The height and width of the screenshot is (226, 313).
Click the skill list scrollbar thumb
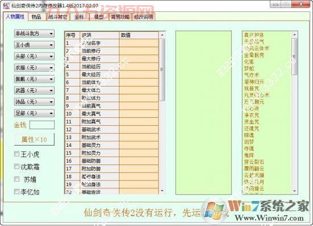(x=294, y=56)
